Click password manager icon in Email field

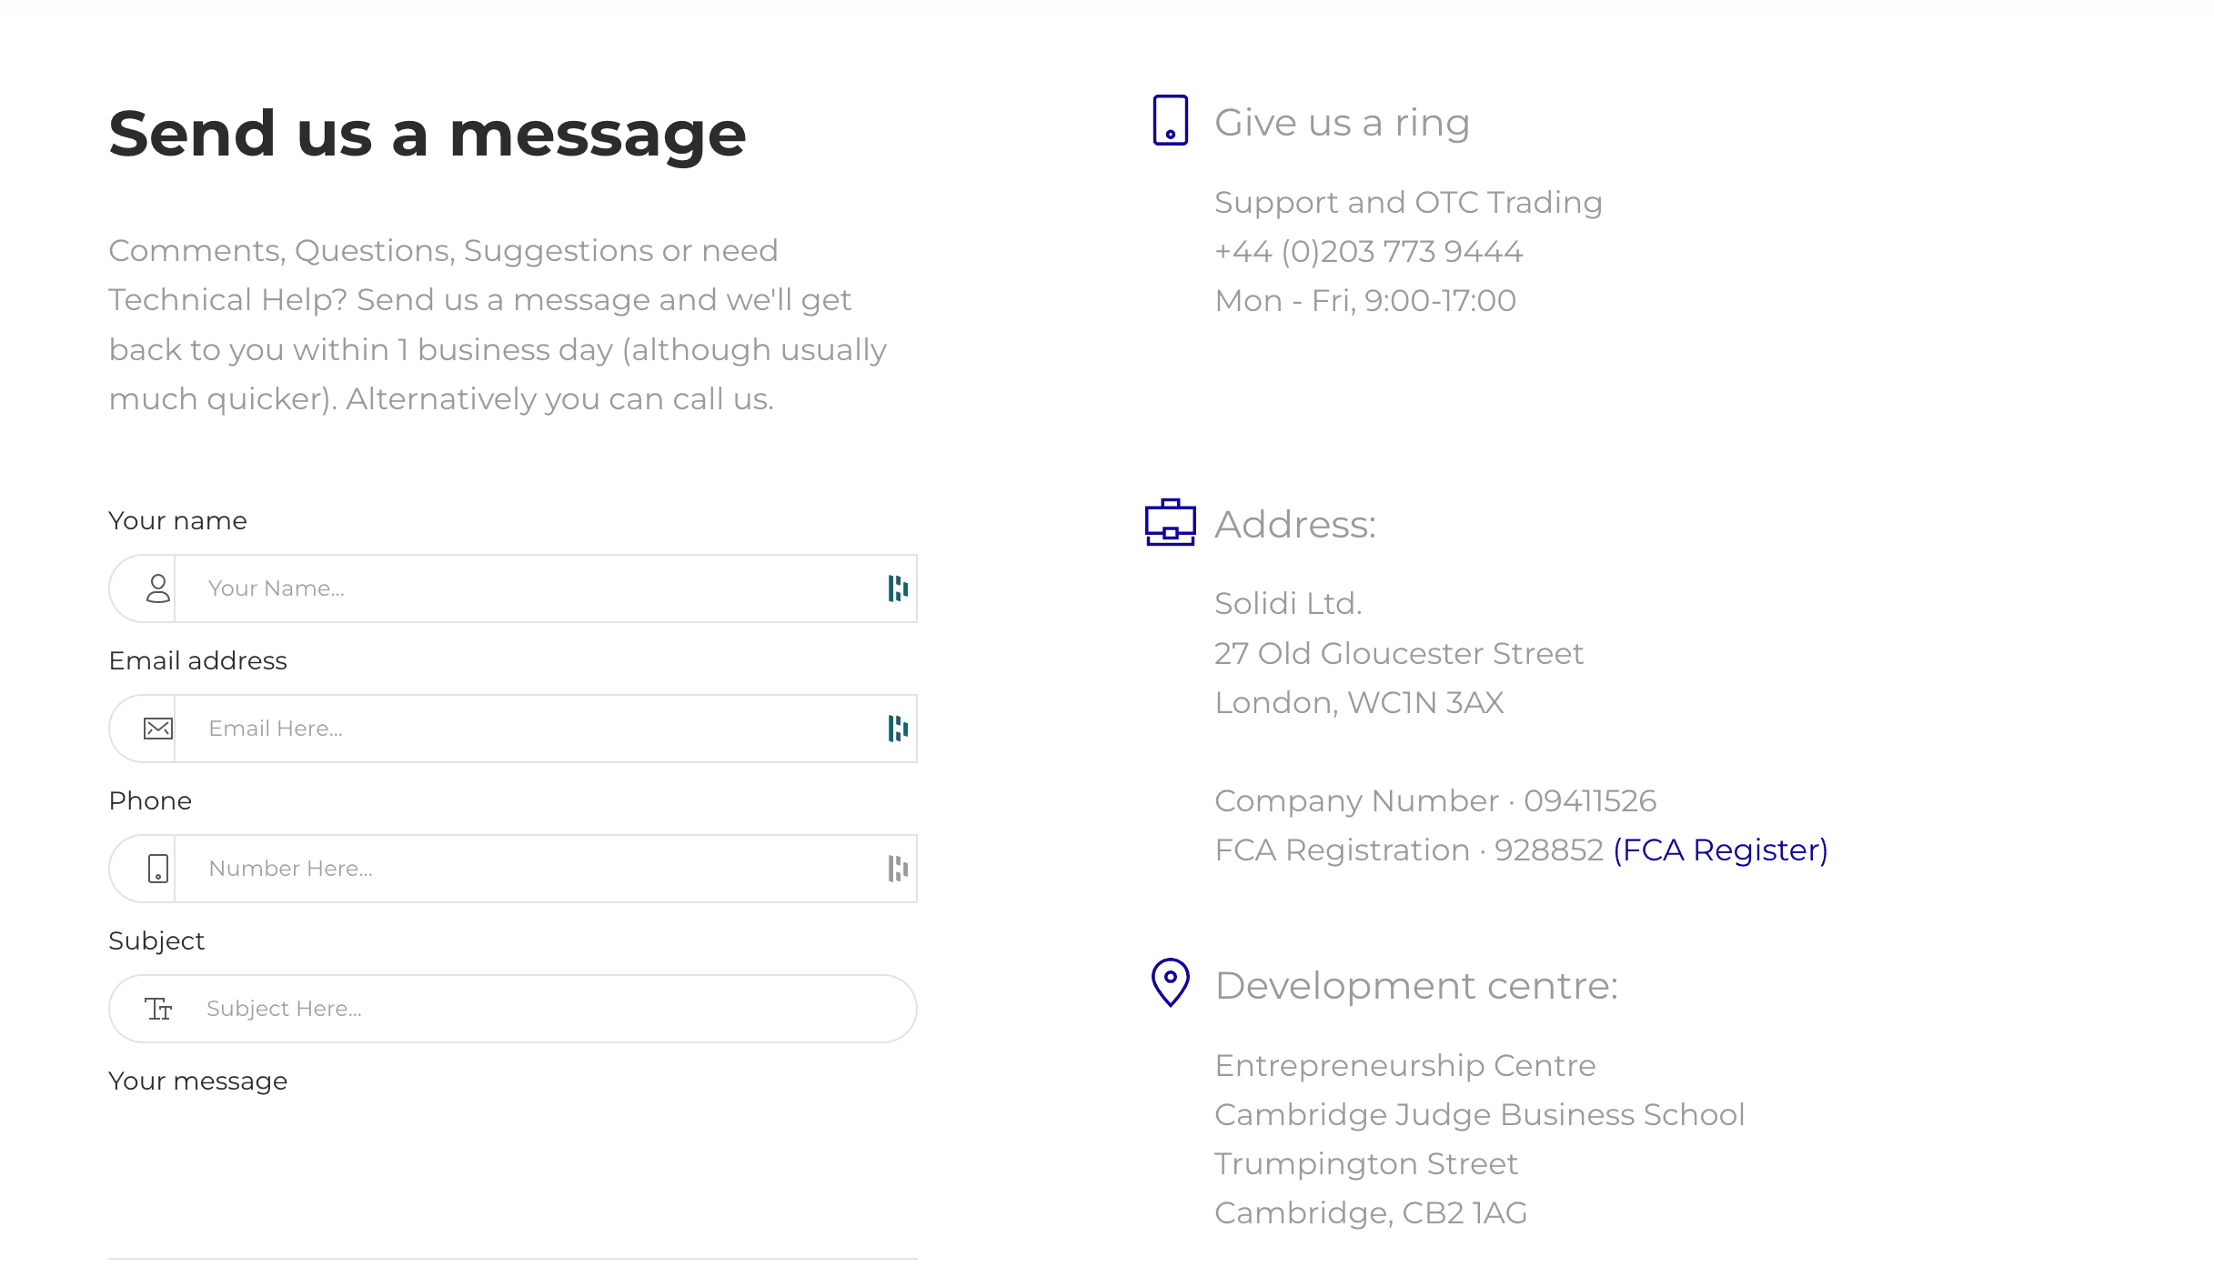[x=898, y=729]
